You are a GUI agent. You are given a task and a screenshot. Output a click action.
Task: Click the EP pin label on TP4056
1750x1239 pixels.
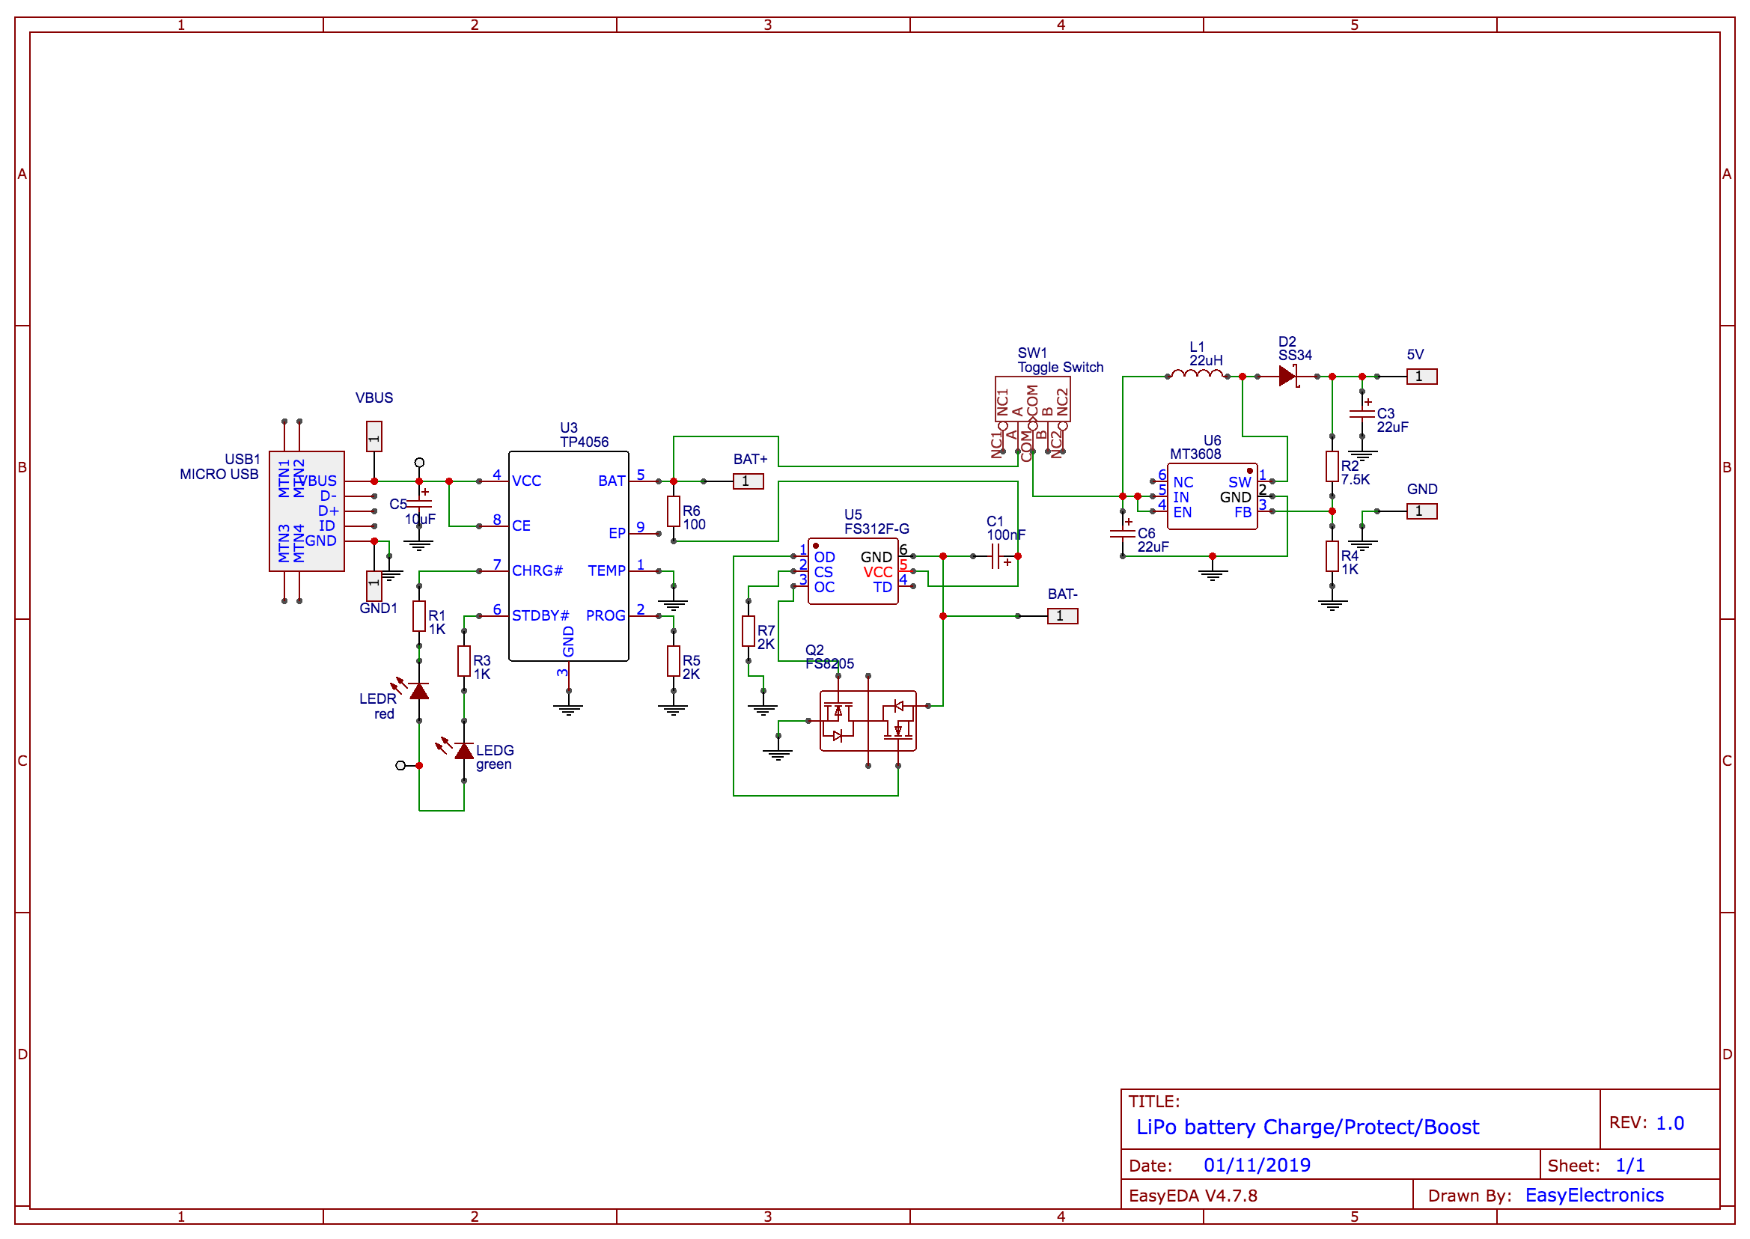coord(618,533)
